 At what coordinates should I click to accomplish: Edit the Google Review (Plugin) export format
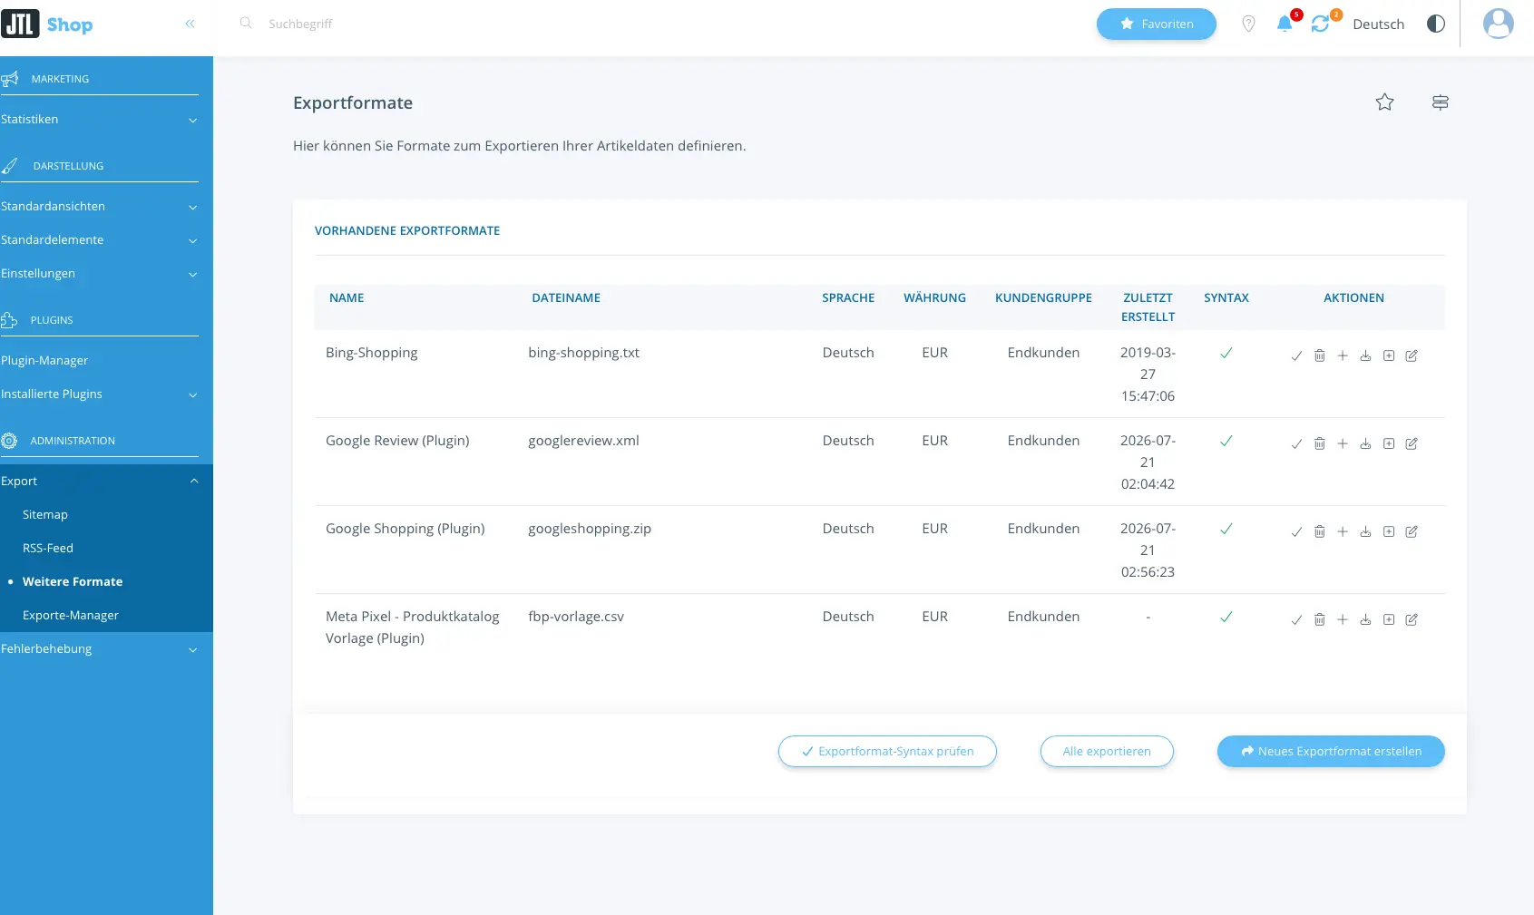click(1412, 443)
